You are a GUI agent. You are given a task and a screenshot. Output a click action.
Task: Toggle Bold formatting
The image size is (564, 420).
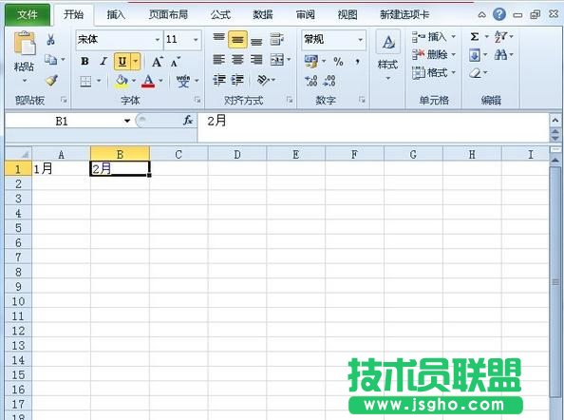[x=85, y=62]
